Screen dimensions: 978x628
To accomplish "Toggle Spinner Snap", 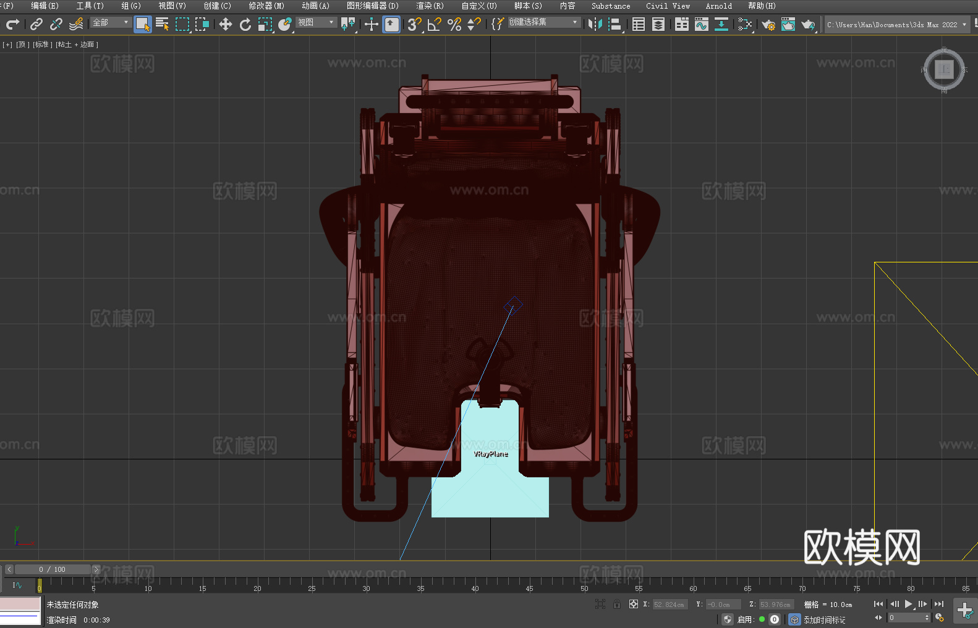I will [x=474, y=24].
